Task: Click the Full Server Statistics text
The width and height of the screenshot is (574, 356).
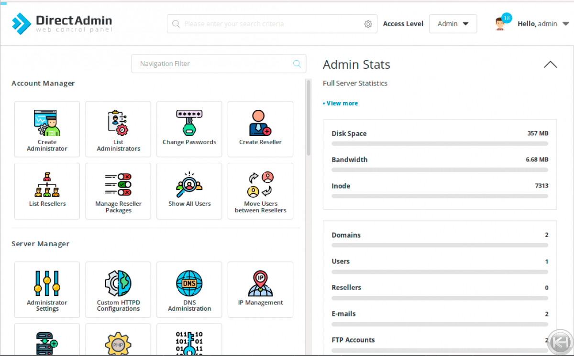Action: (355, 83)
